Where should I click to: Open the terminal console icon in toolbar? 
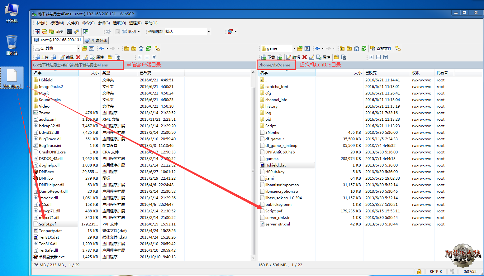(x=69, y=31)
